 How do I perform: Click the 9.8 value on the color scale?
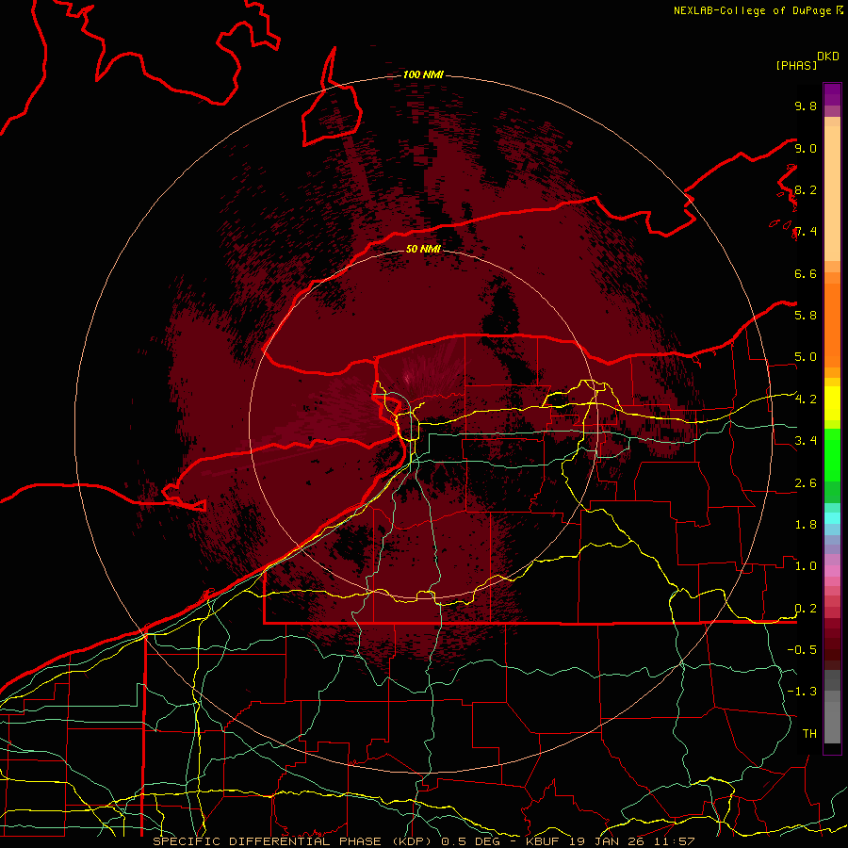(x=806, y=106)
